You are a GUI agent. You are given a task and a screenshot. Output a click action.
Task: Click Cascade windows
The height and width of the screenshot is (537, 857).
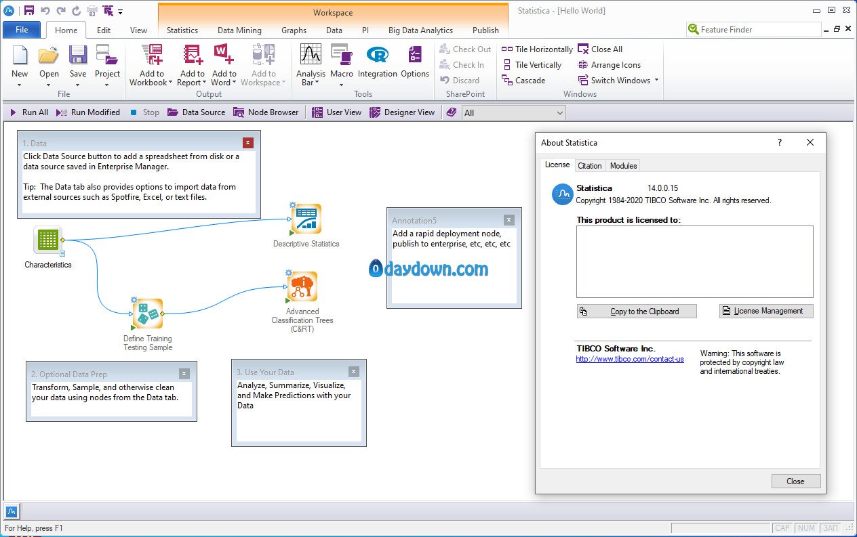click(x=523, y=81)
